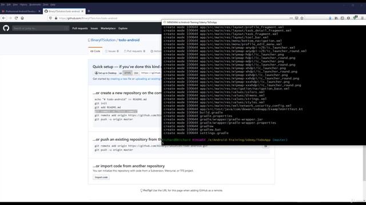Open page actions three-dot icon in address bar
The width and height of the screenshot is (366, 205).
(291, 18)
